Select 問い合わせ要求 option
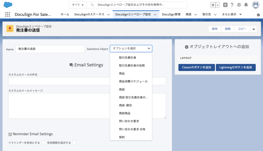263x151 pixels. pos(131,121)
